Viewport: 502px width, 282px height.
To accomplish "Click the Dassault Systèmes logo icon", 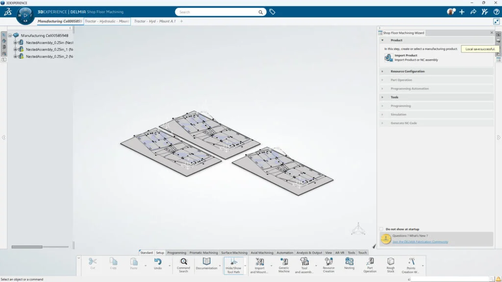I will (x=8, y=12).
